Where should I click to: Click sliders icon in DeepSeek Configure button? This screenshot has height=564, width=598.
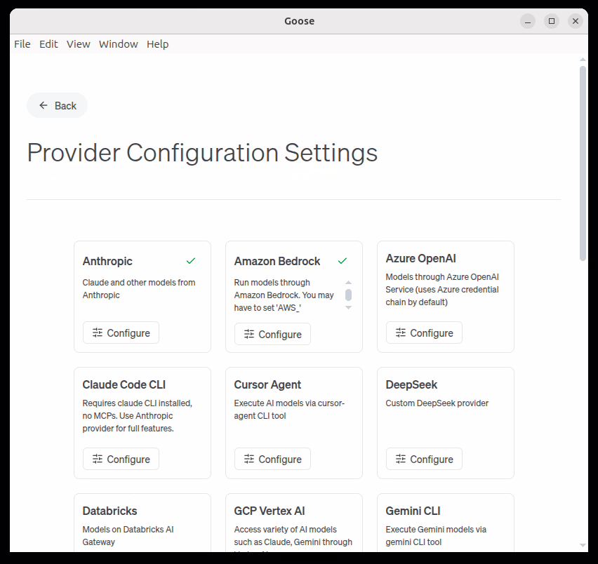tap(401, 459)
